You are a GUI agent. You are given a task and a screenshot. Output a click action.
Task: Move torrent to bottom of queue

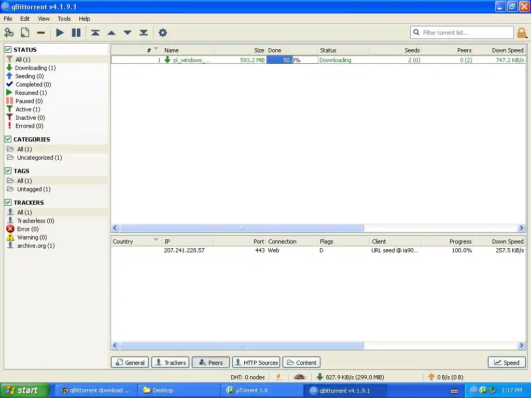click(144, 33)
